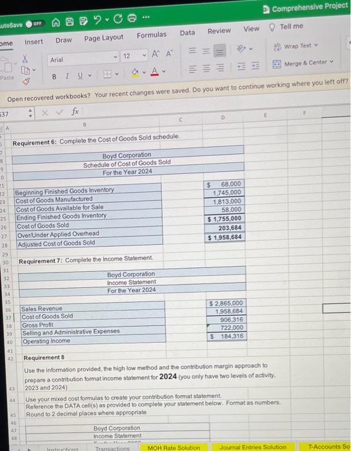The image size is (351, 451).
Task: Open the Merge & Center dropdown arrow
Action: 332,61
